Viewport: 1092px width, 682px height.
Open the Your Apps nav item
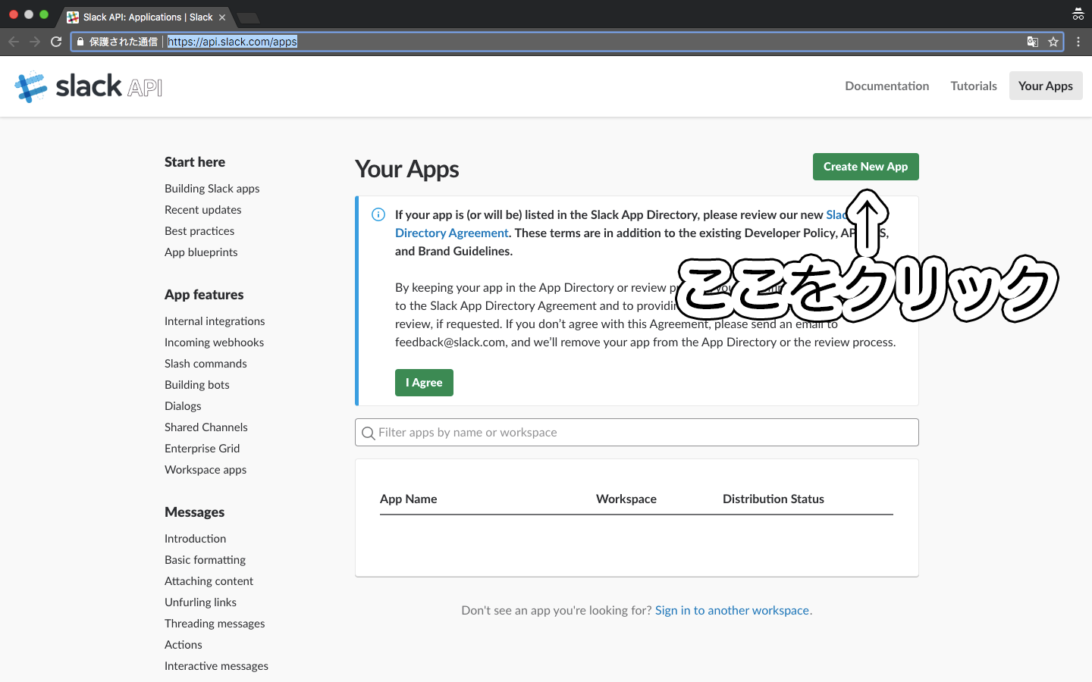pyautogui.click(x=1046, y=86)
